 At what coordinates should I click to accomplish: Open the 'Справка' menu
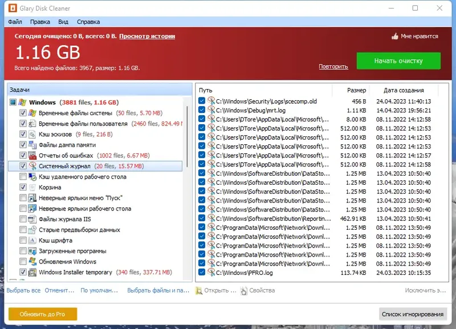88,22
